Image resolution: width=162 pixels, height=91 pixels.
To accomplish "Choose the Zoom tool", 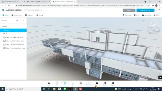I will [81, 84].
